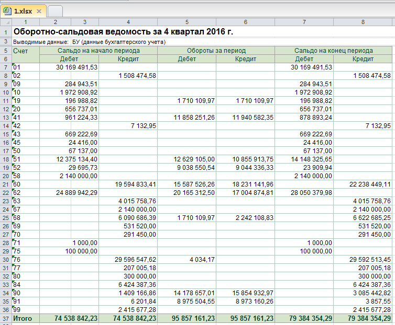
Task: Select column 4 header
Action: click(x=128, y=22)
